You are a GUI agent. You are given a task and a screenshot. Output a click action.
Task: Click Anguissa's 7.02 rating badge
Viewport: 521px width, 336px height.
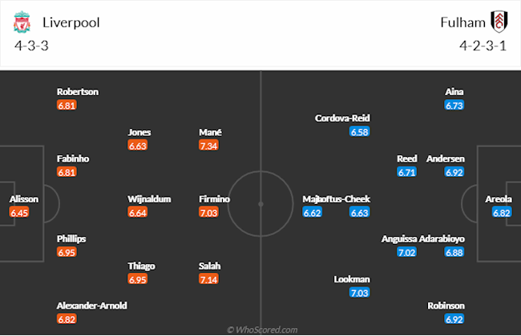point(407,253)
